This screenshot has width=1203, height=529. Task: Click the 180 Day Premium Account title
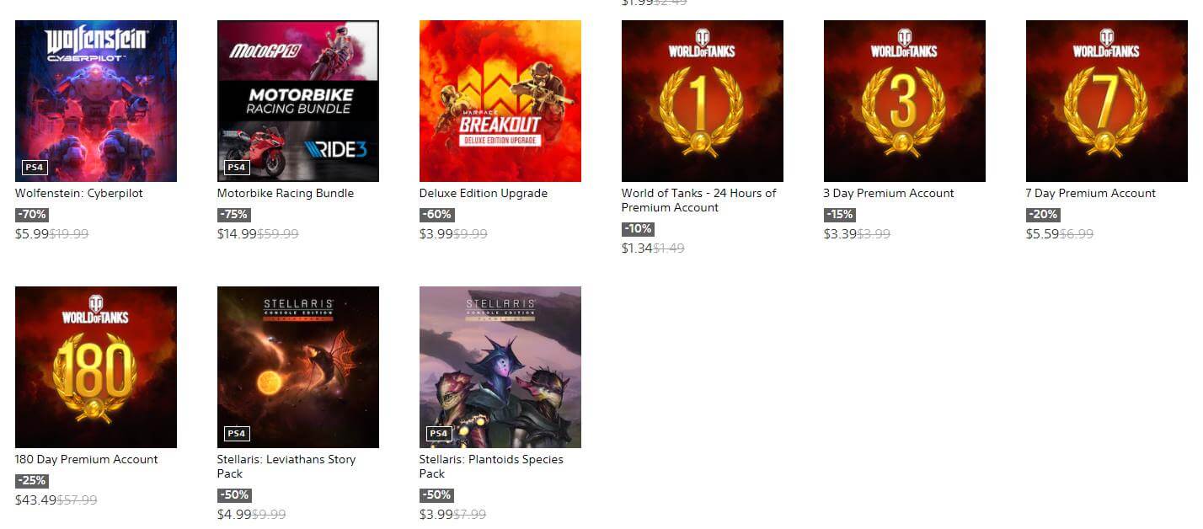point(87,459)
